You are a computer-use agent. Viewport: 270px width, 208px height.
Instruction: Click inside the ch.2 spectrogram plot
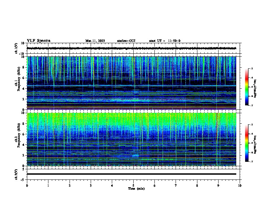click(x=131, y=139)
